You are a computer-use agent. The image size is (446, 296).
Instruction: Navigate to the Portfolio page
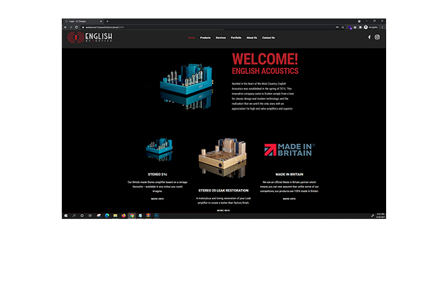[x=236, y=38]
